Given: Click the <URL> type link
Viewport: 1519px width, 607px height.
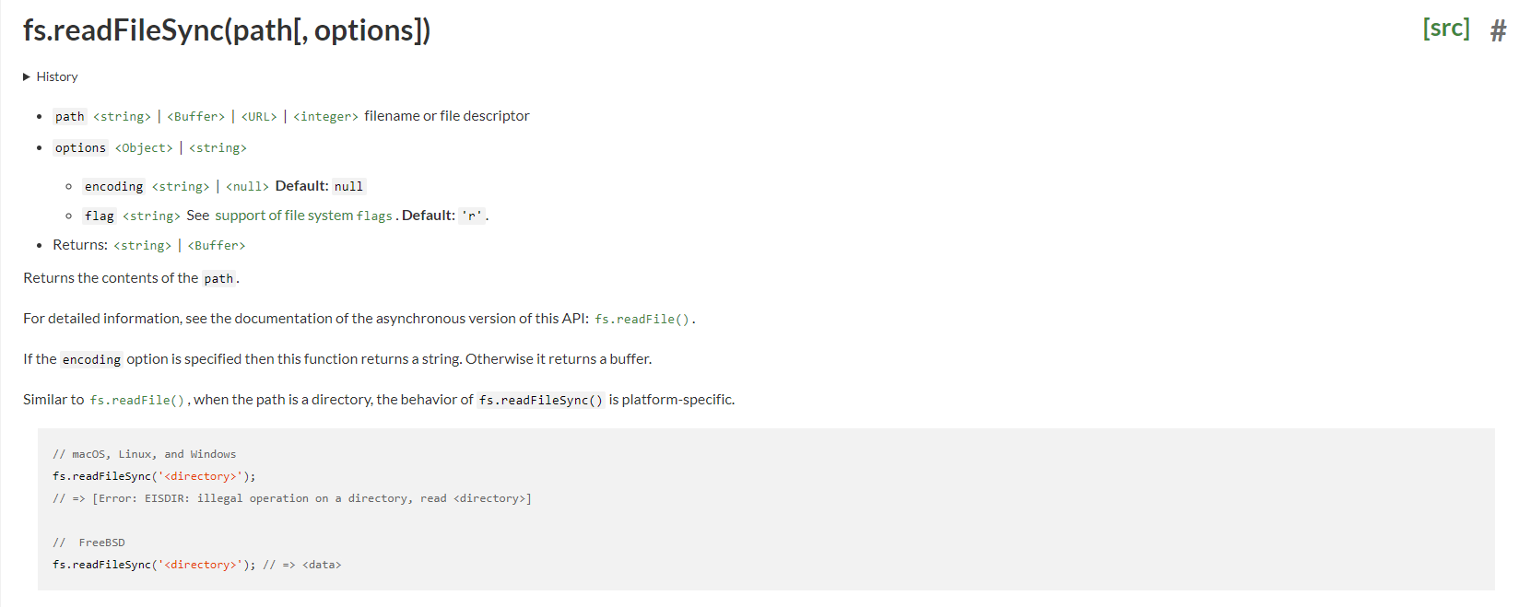Looking at the screenshot, I should click(259, 117).
